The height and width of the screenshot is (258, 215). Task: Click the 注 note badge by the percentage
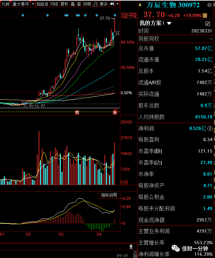click(205, 15)
